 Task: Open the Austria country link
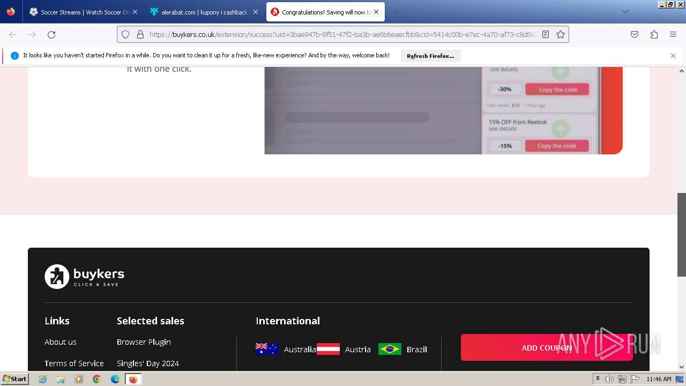tap(358, 350)
